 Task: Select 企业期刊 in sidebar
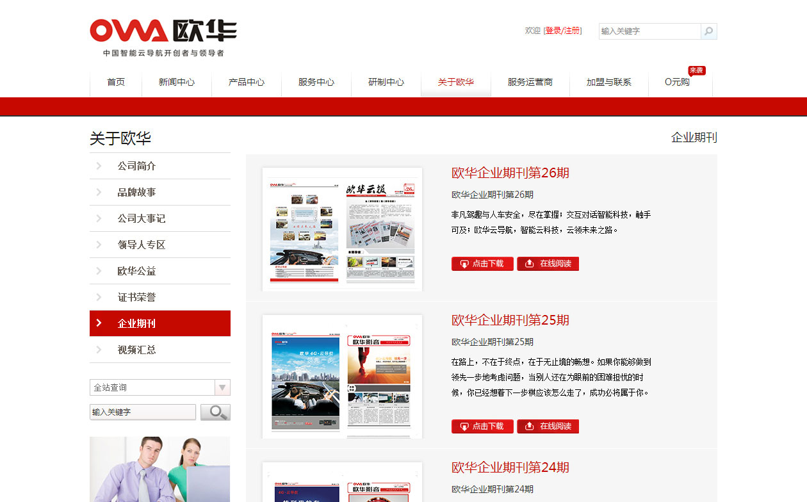(x=136, y=323)
